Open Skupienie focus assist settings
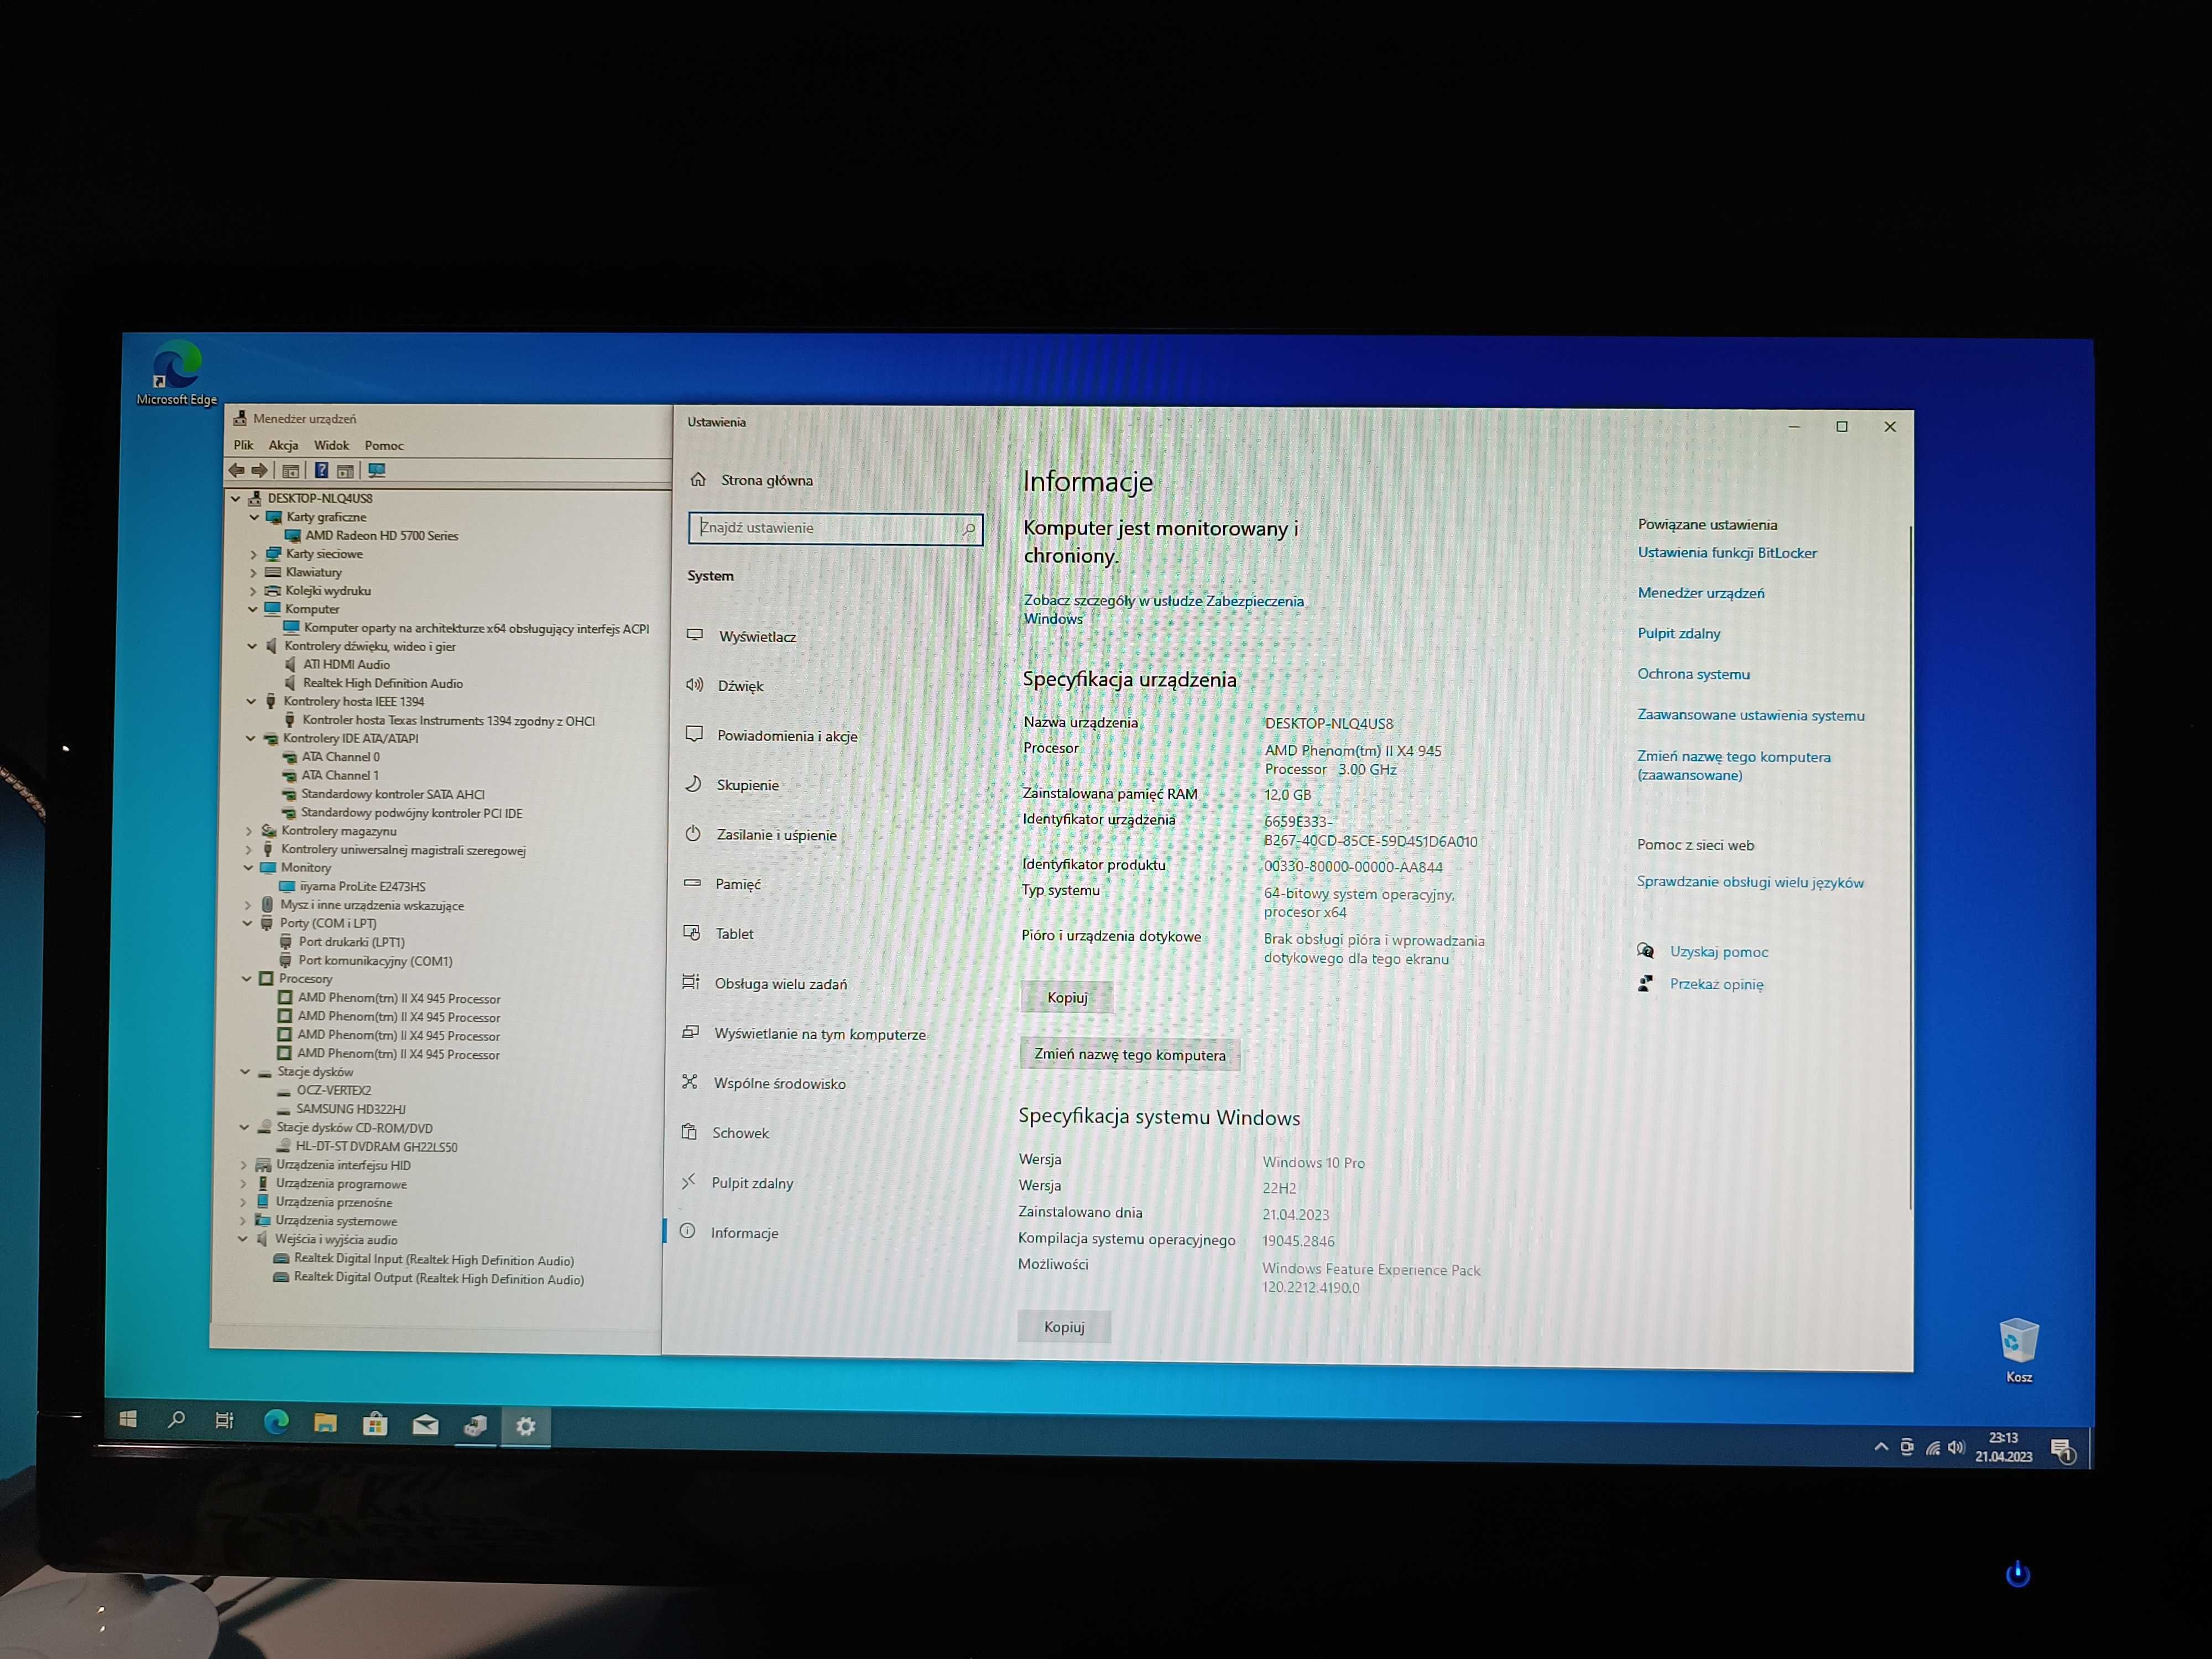Viewport: 2212px width, 1659px height. (x=747, y=785)
